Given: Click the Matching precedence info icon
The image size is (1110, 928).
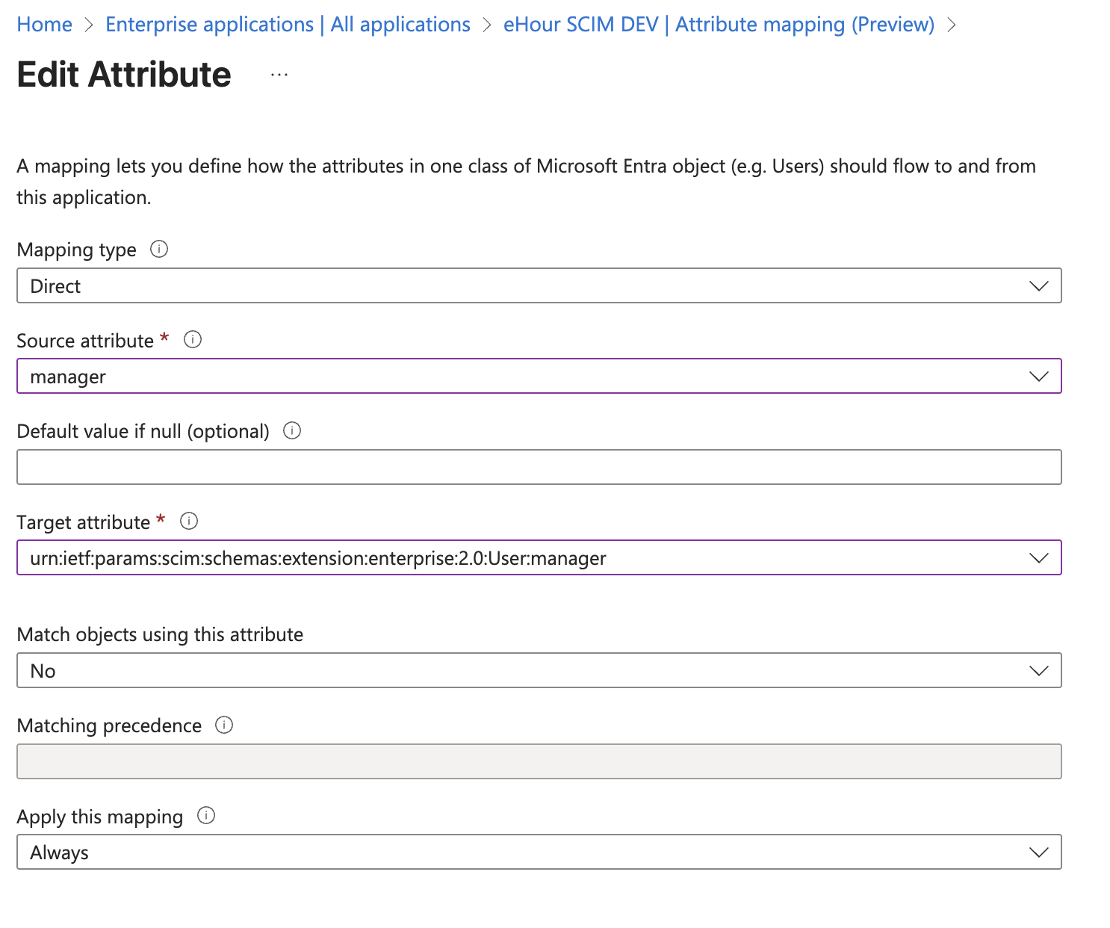Looking at the screenshot, I should pyautogui.click(x=224, y=725).
